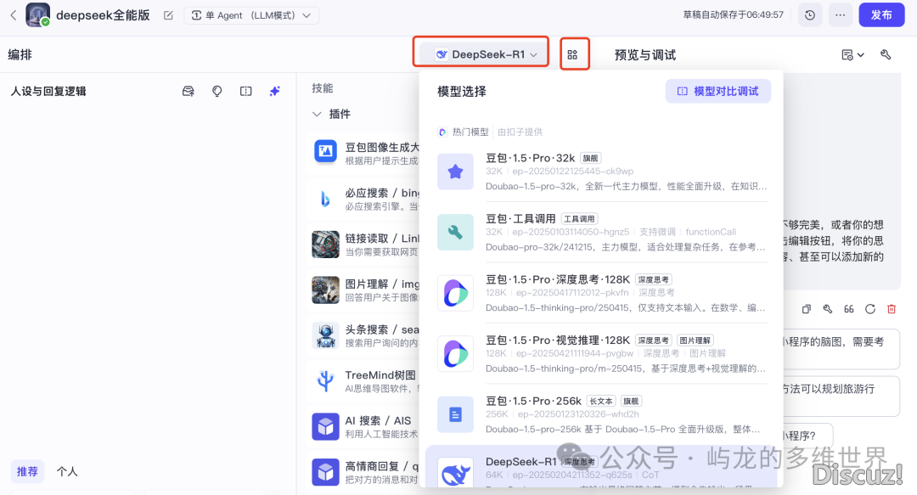917x495 pixels.
Task: Copy the message using the copy icon
Action: pos(807,309)
